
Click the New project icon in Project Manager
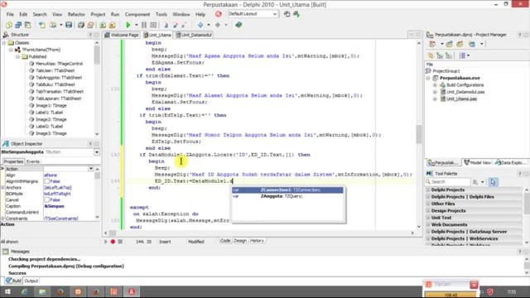449,44
